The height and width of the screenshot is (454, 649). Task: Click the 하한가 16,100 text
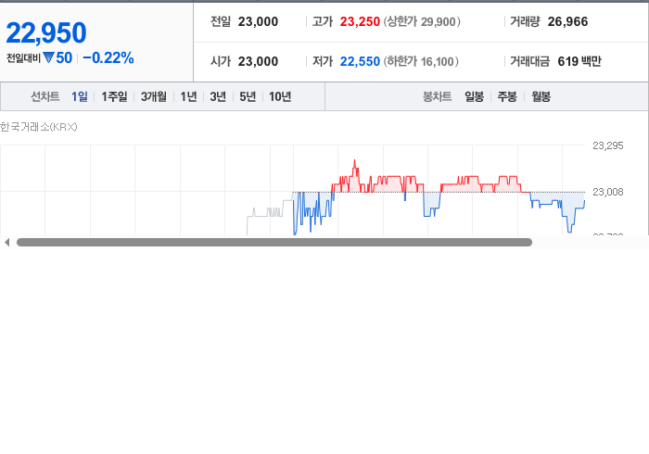pyautogui.click(x=421, y=61)
